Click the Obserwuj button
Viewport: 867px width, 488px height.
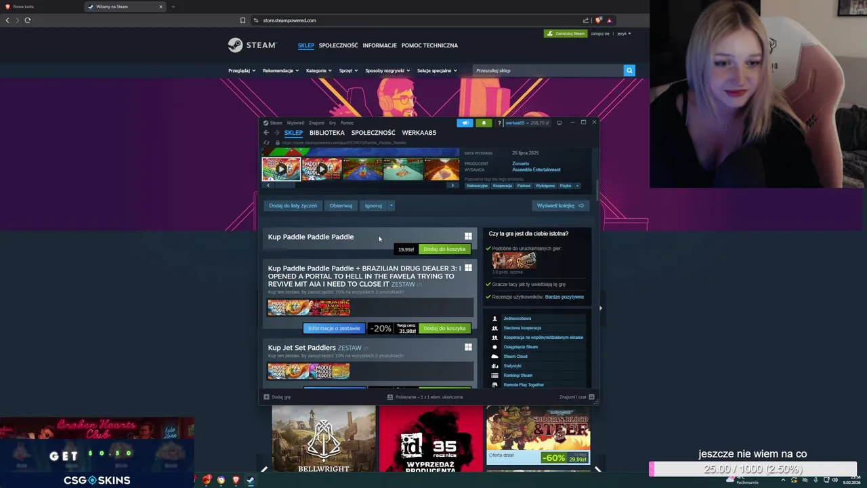click(x=341, y=205)
